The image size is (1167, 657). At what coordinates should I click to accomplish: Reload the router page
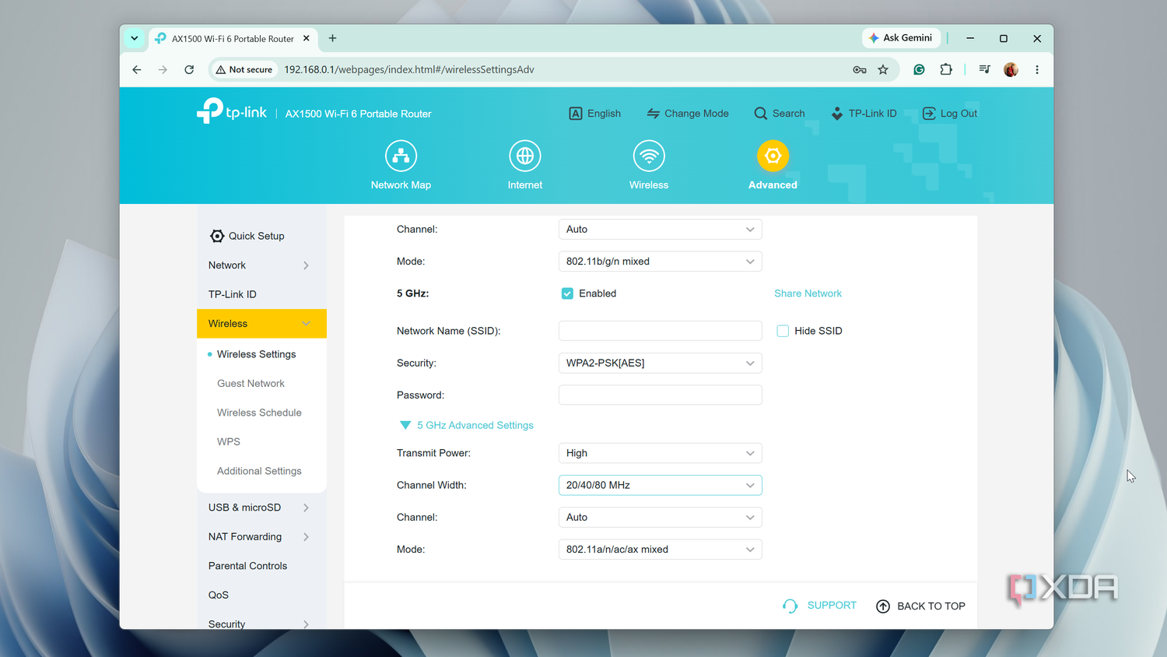point(189,69)
